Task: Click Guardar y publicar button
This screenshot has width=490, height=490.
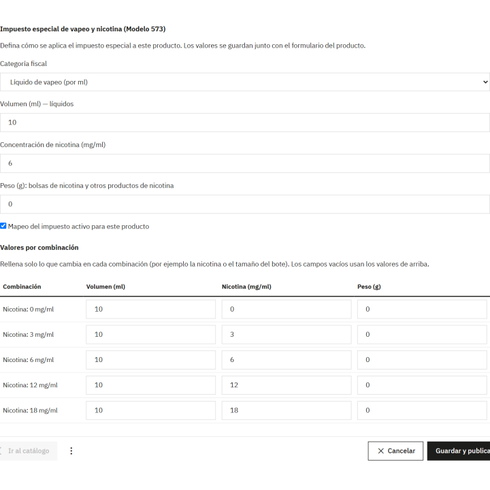Action: coord(459,451)
